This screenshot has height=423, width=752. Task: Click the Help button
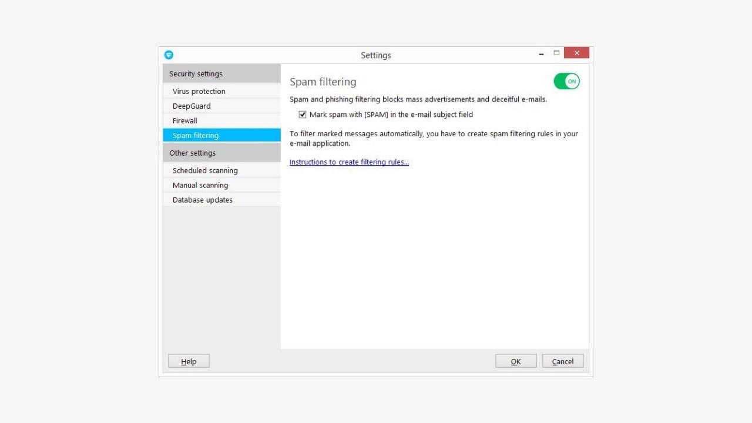(x=188, y=361)
